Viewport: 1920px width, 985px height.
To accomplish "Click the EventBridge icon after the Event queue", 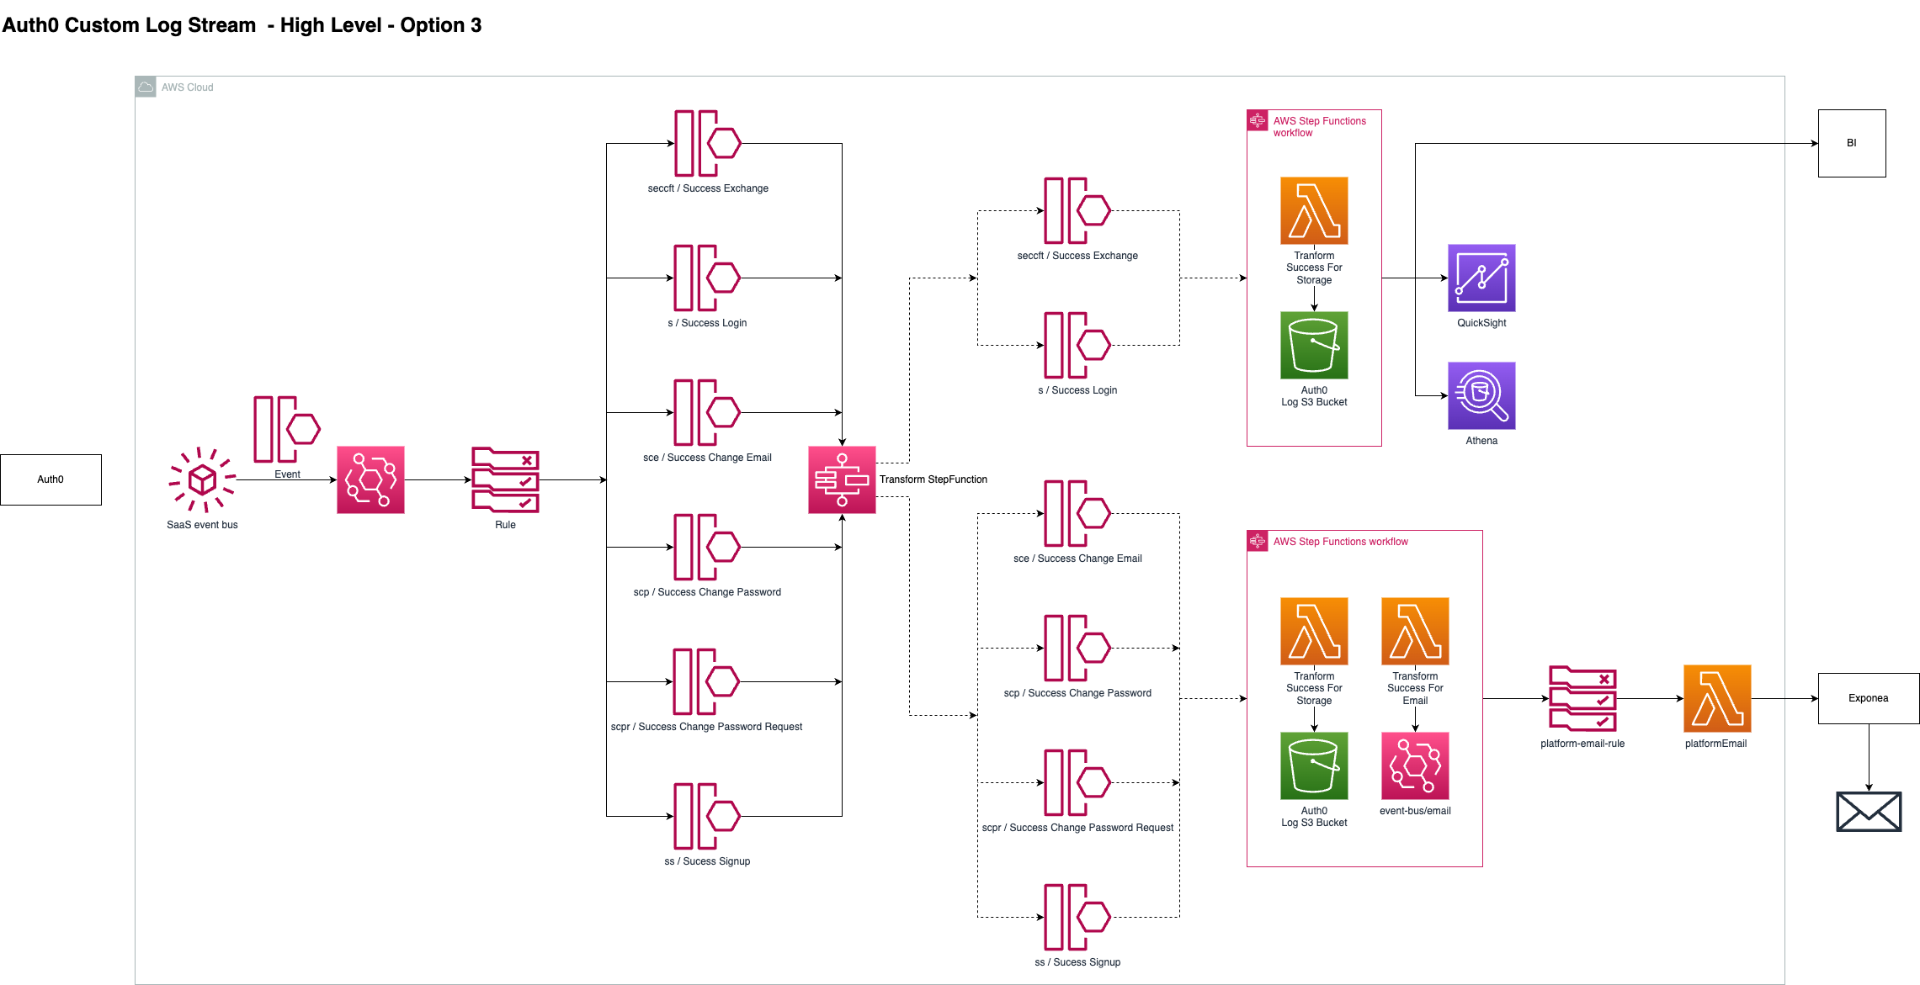I will coord(370,479).
